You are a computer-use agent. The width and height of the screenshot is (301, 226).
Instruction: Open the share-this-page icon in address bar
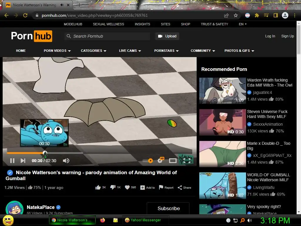(226, 15)
